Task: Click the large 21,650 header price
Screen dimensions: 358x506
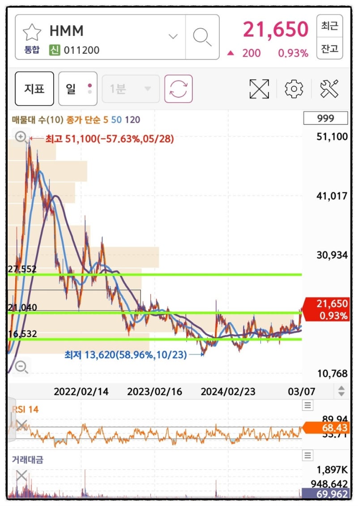Action: click(x=275, y=30)
